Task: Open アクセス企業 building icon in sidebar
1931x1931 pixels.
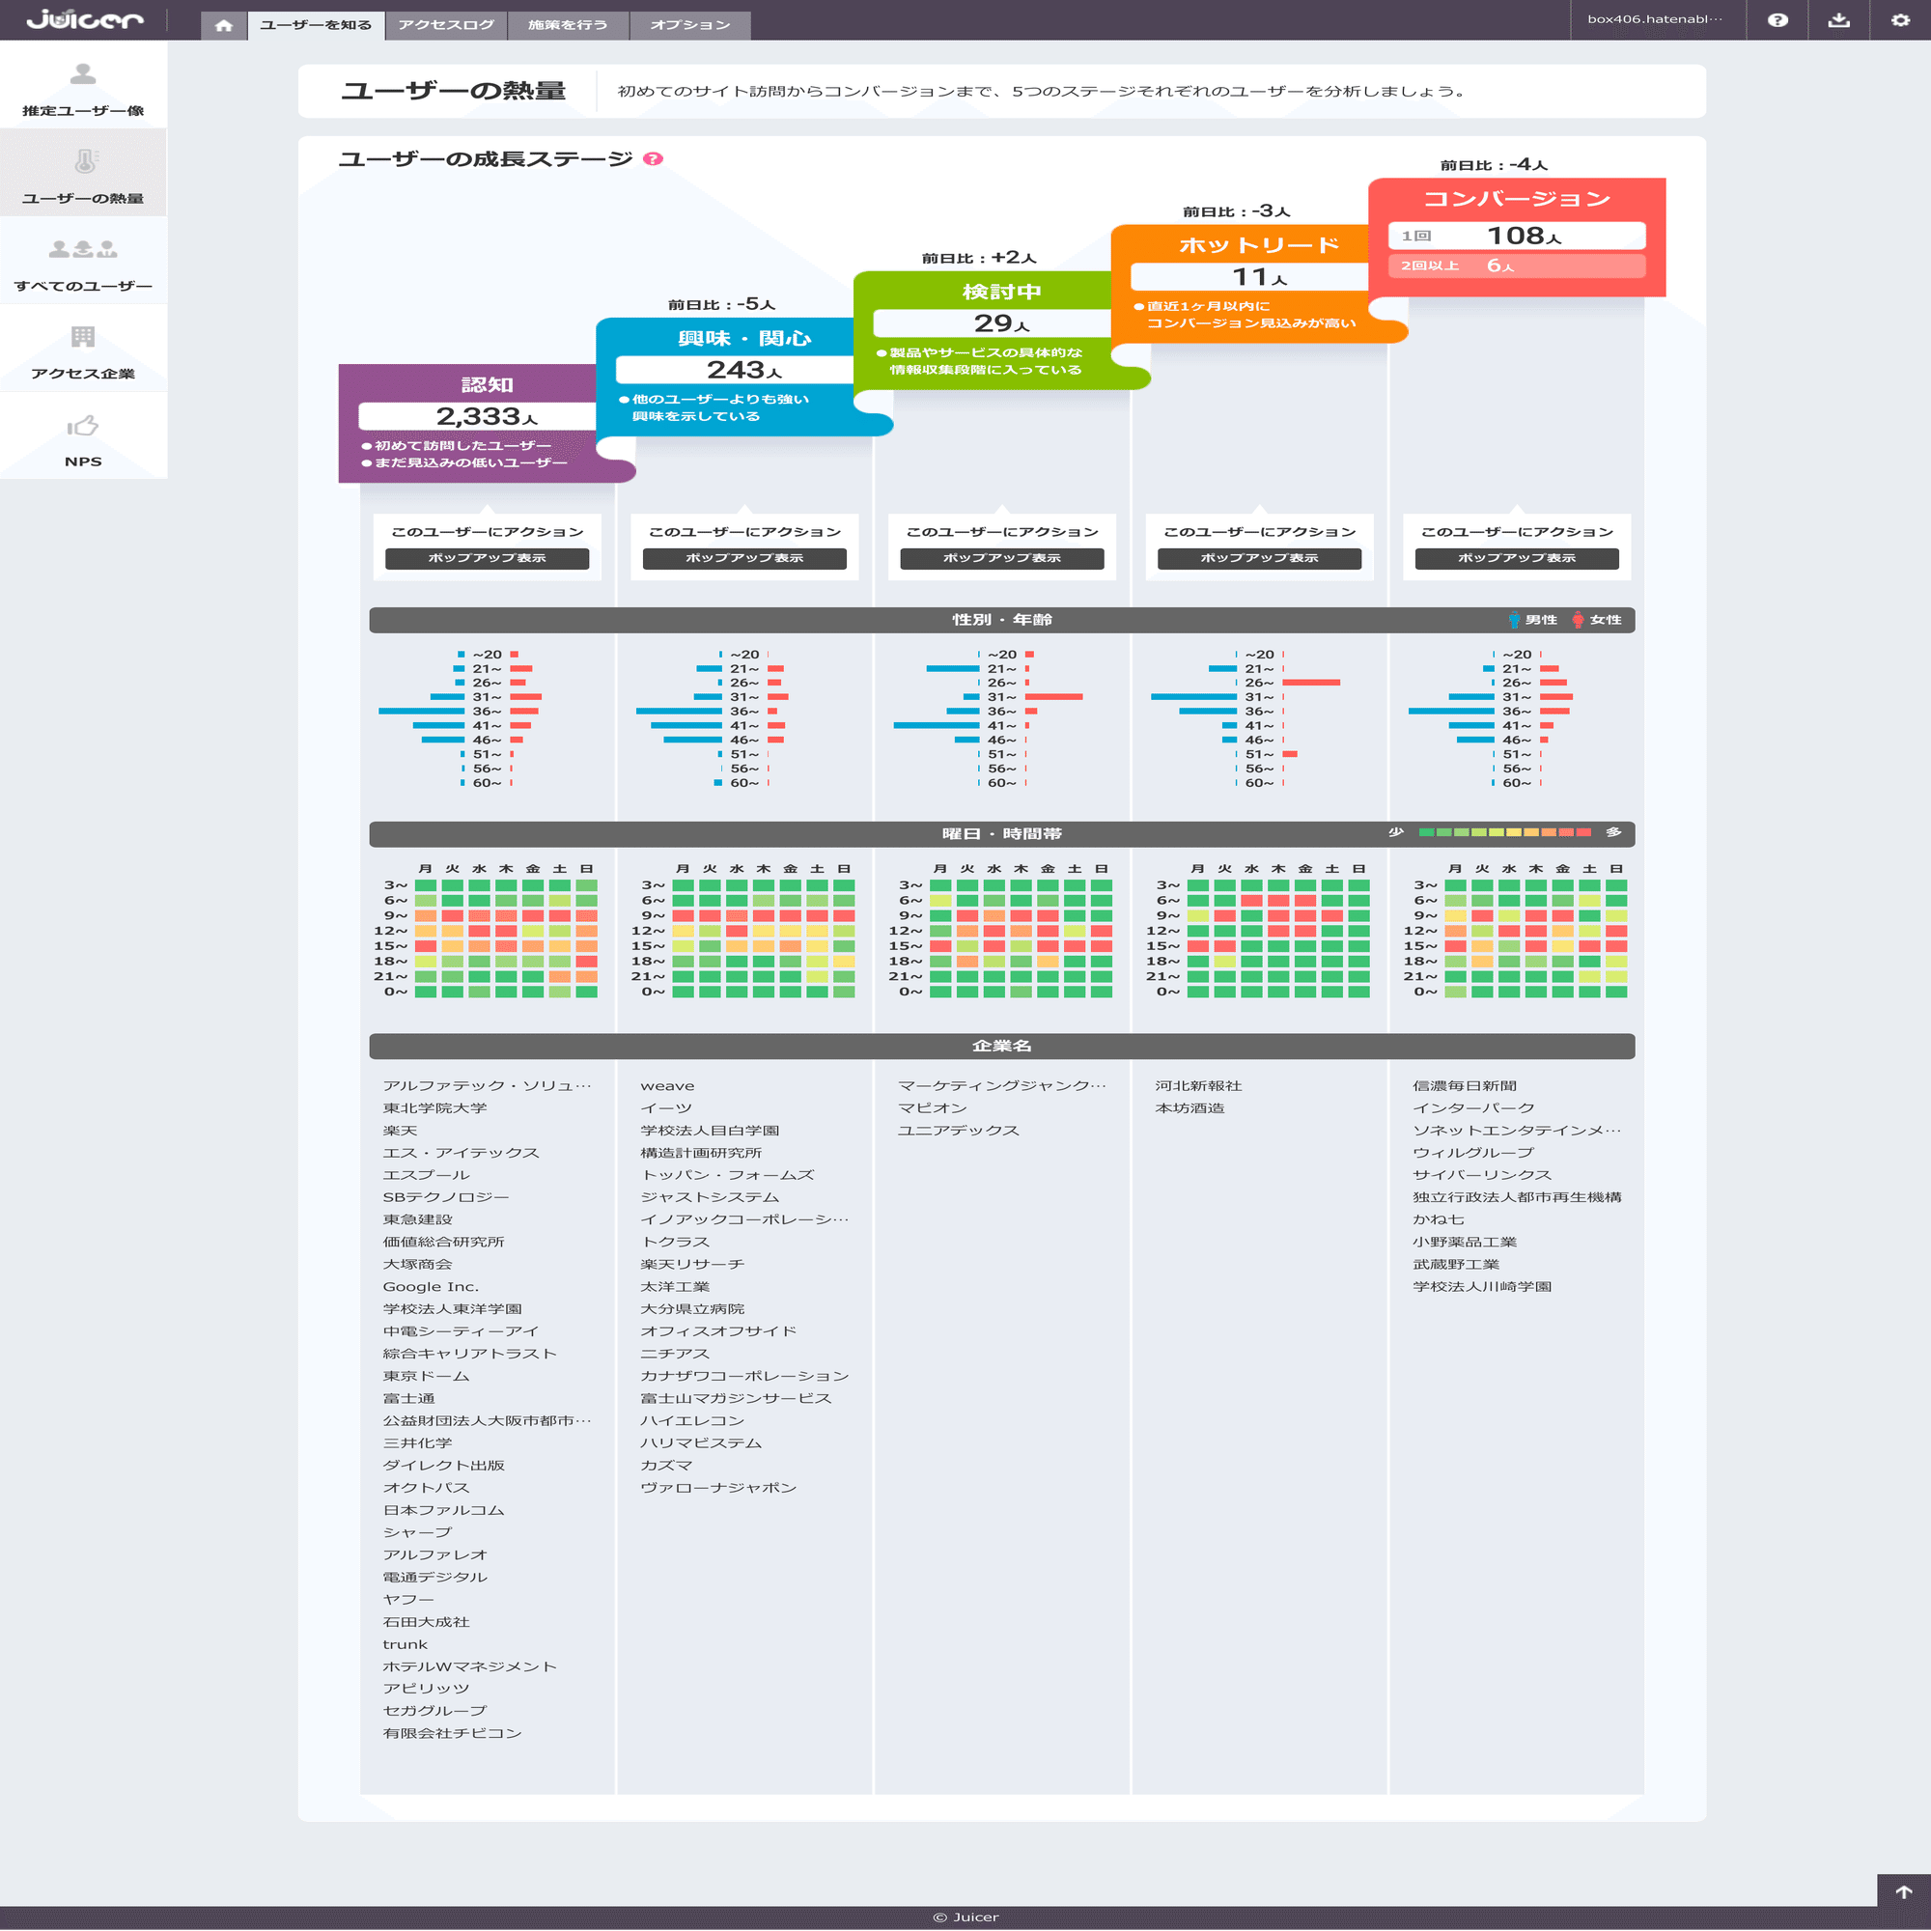Action: [83, 337]
